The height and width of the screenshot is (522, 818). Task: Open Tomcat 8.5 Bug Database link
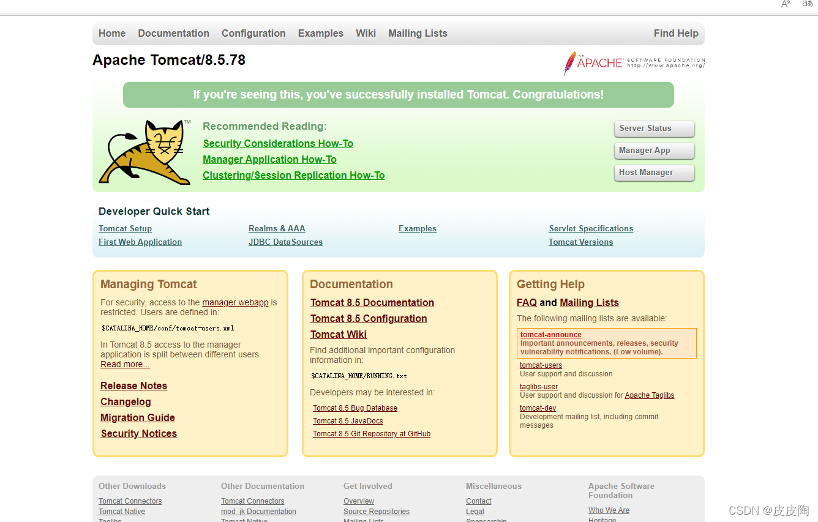tap(355, 408)
